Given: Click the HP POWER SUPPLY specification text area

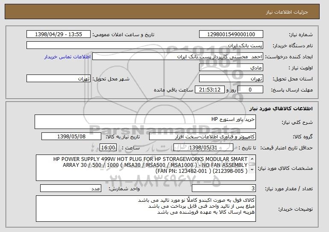Looking at the screenshot, I should [x=146, y=168].
